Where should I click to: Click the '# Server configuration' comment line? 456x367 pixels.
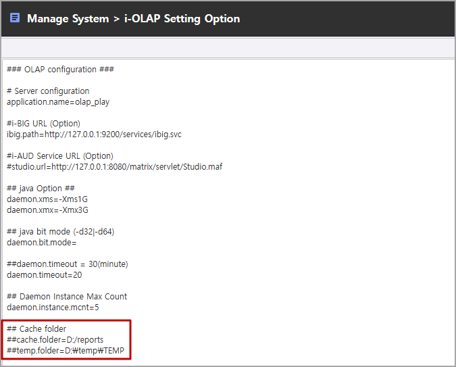48,91
